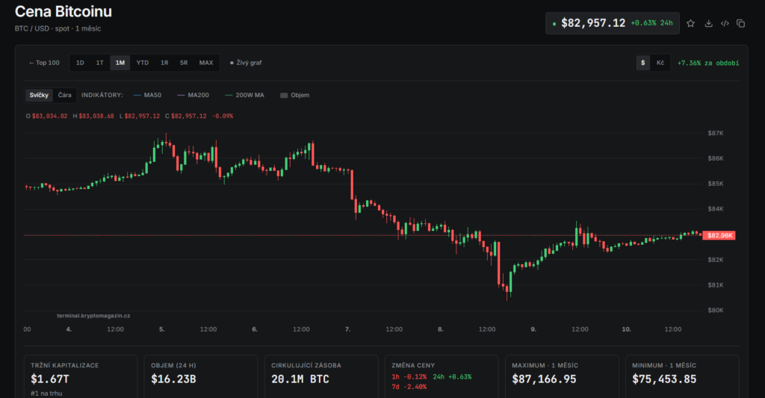Toggle the Objem volume indicator
The width and height of the screenshot is (765, 398).
click(294, 95)
